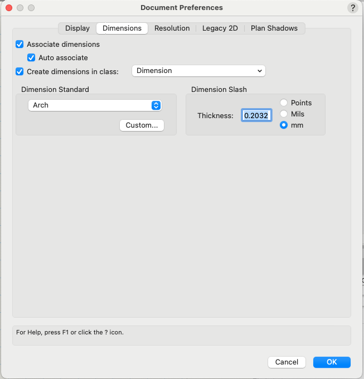Open the Plan Shadows tab
The height and width of the screenshot is (379, 364).
point(274,28)
